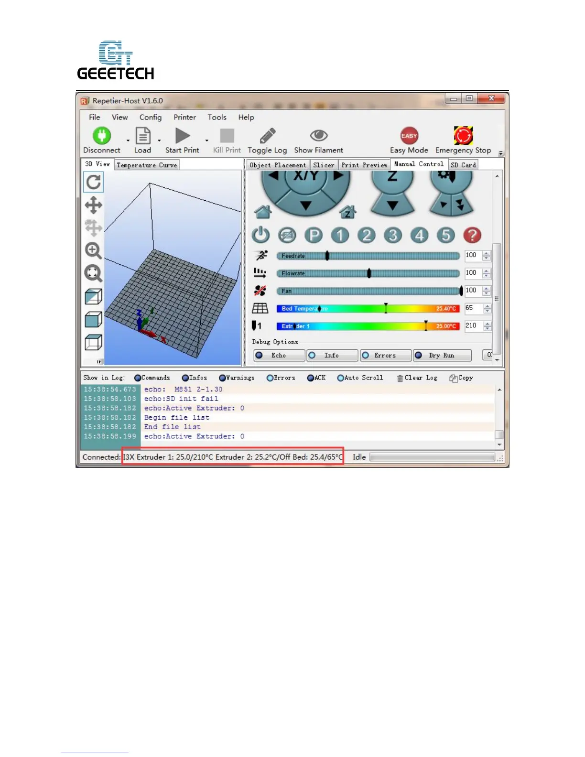This screenshot has height=757, width=585.
Task: Click the Load file icon
Action: [143, 136]
